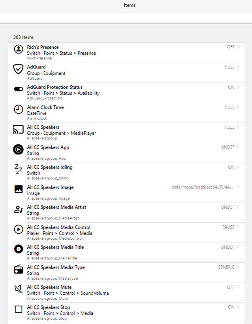Screen dimensions: 252x324
Task: Click the Media Artist person-music icon
Action: (19, 210)
